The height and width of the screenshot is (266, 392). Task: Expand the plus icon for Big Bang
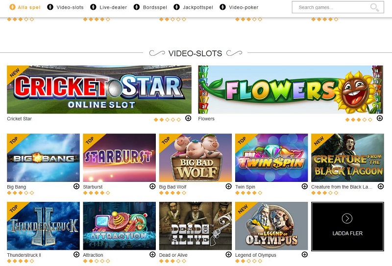point(76,186)
